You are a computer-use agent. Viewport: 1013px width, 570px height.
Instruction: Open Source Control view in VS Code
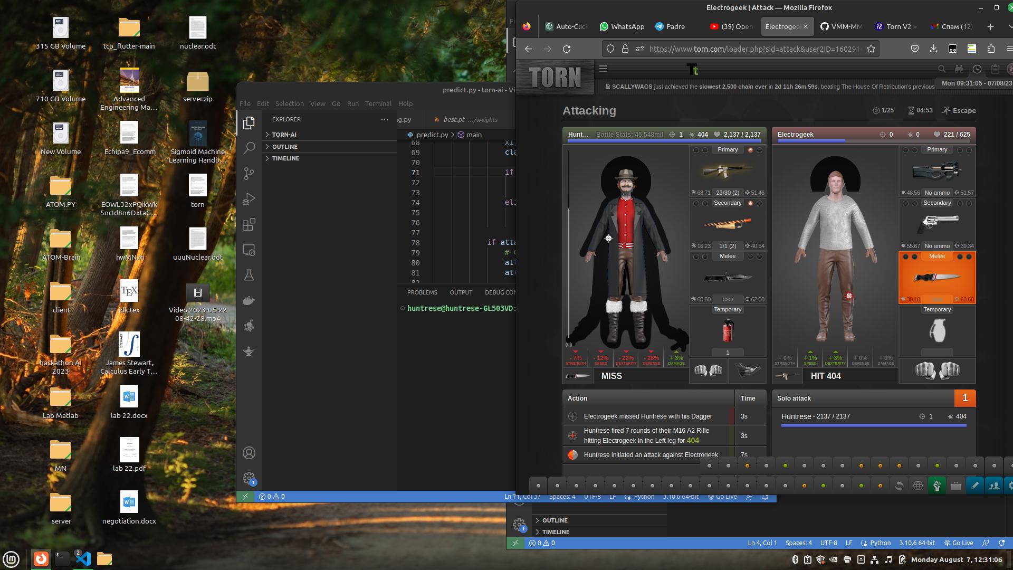tap(249, 174)
